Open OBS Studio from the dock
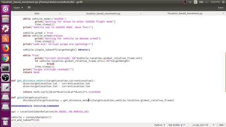This screenshot has width=226, height=127. point(5,78)
